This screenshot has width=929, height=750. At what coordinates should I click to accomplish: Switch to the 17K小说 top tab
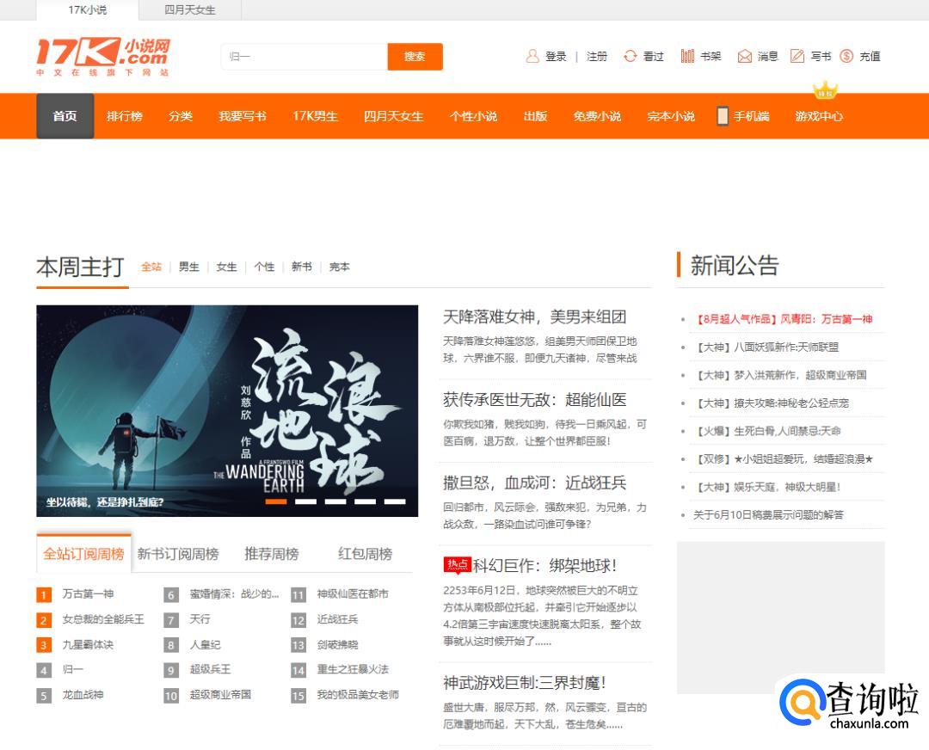(x=87, y=10)
